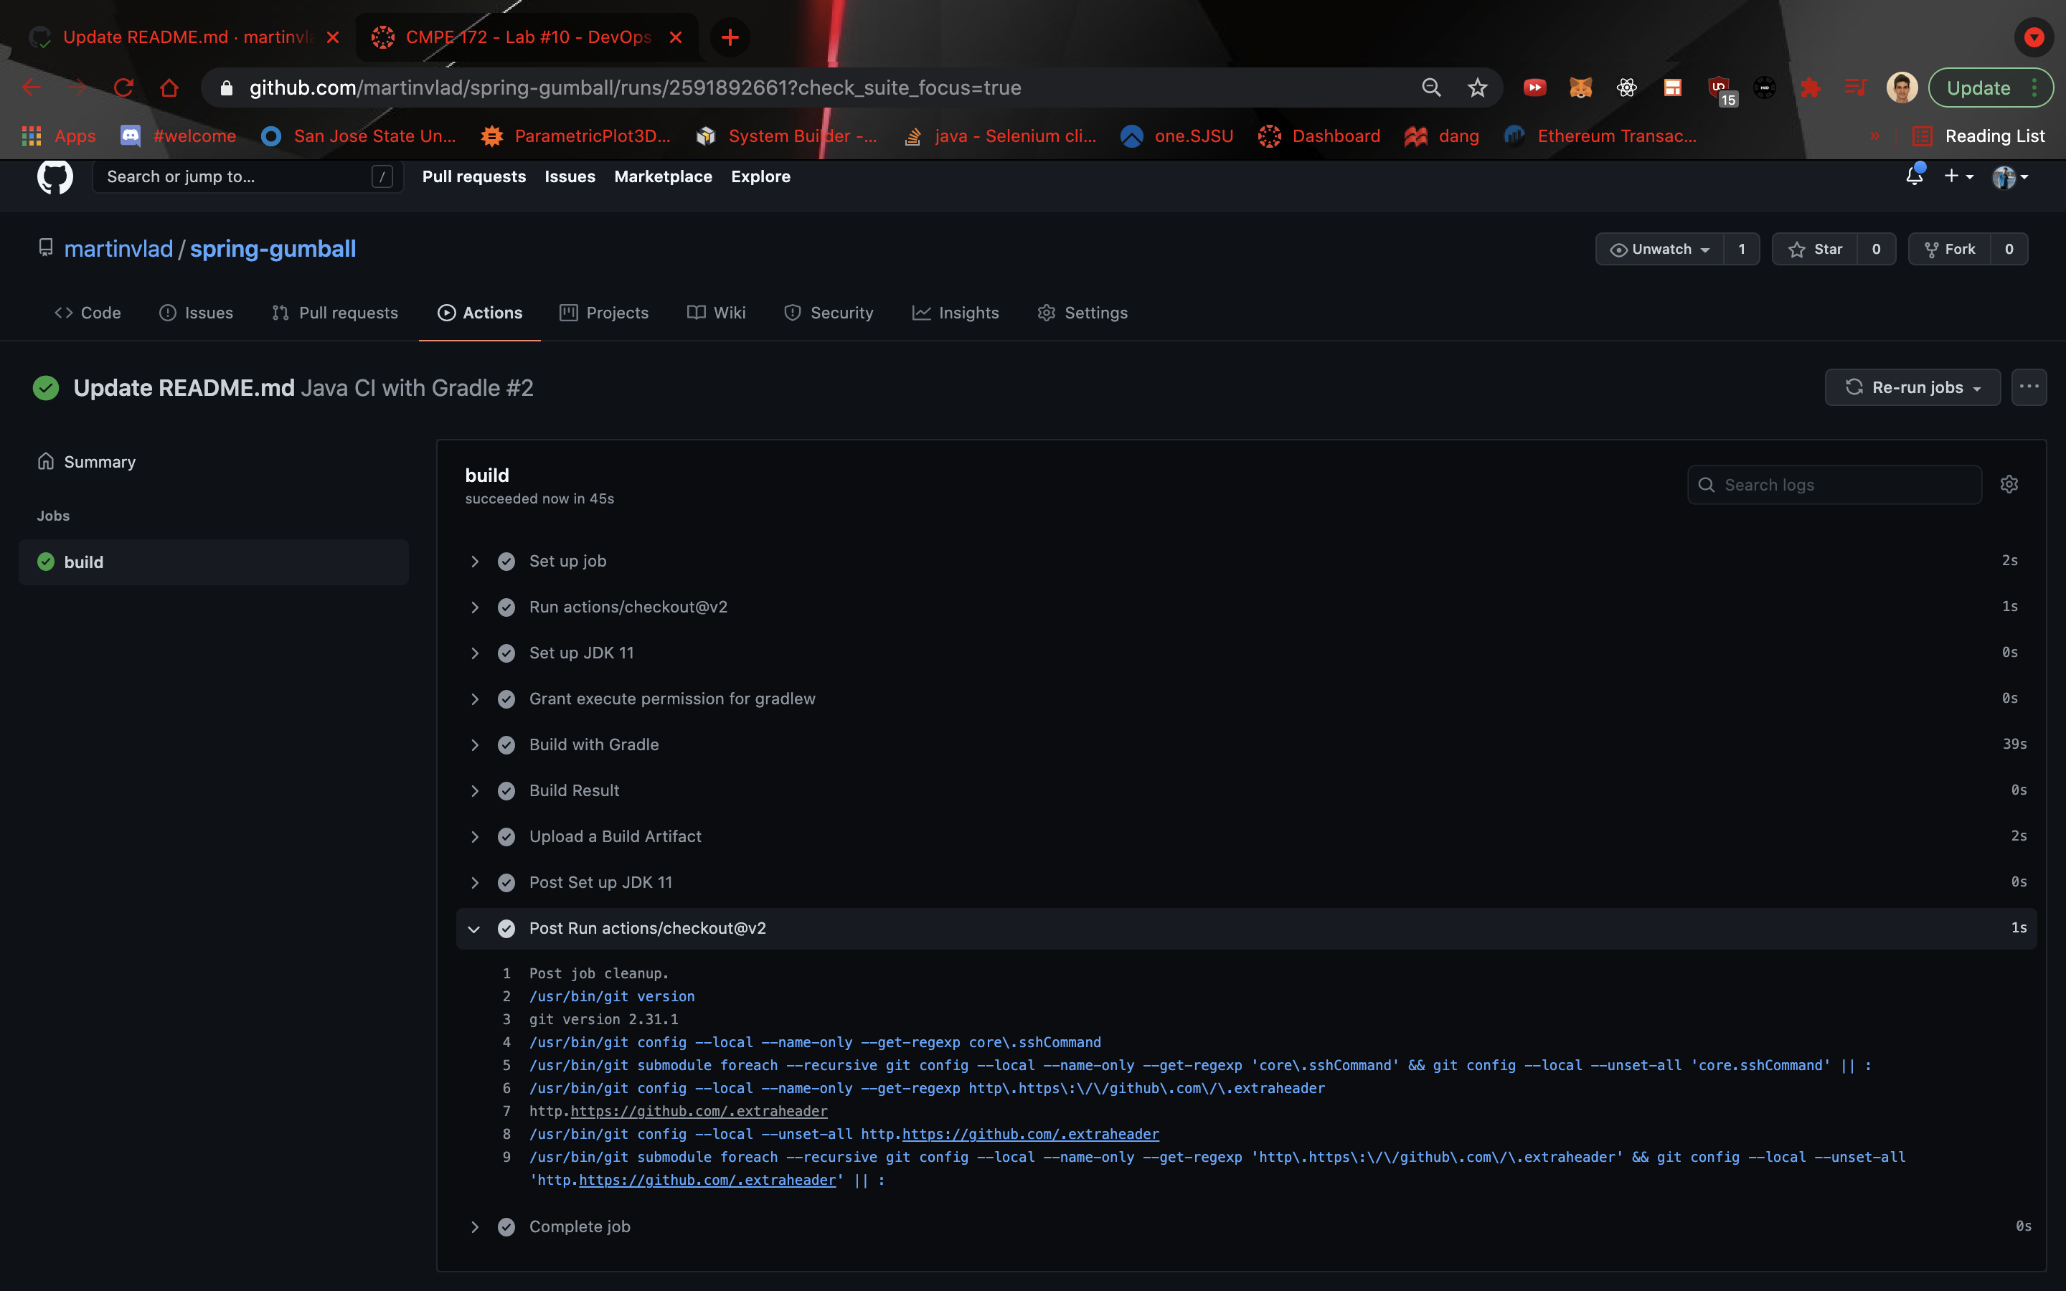Open the martinvlad profile link

[118, 248]
